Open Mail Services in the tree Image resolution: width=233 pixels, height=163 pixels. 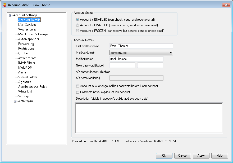coord(27,25)
